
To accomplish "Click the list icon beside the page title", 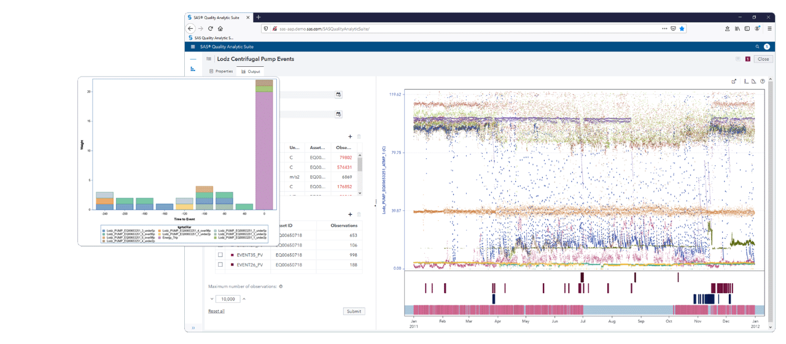I will pos(209,59).
